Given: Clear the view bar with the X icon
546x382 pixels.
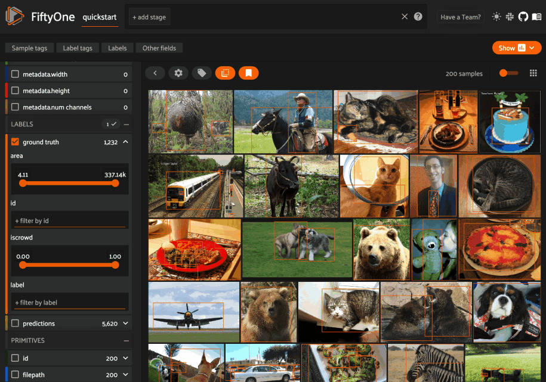Looking at the screenshot, I should [x=405, y=17].
